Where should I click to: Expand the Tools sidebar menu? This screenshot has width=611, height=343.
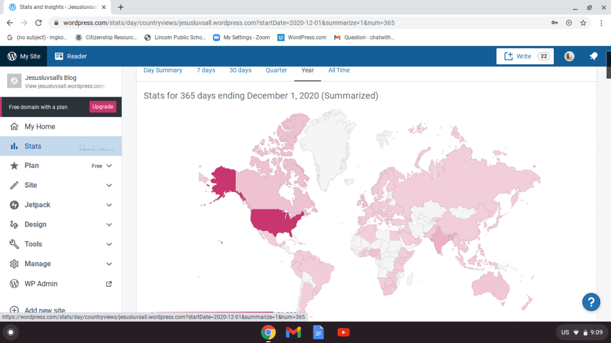click(x=109, y=245)
